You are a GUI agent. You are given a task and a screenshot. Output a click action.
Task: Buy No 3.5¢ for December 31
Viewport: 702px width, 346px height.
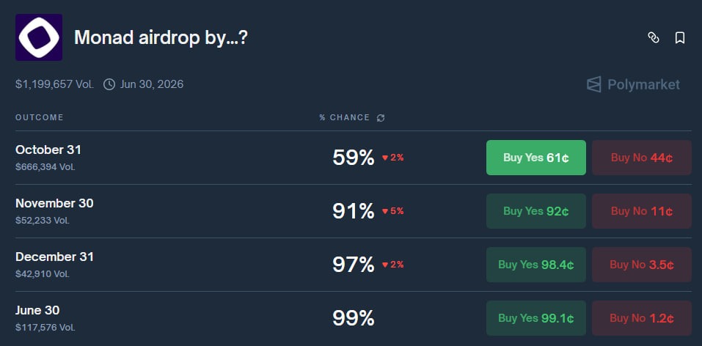click(641, 265)
